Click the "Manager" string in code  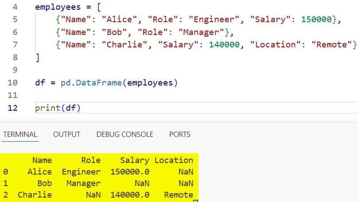201,32
